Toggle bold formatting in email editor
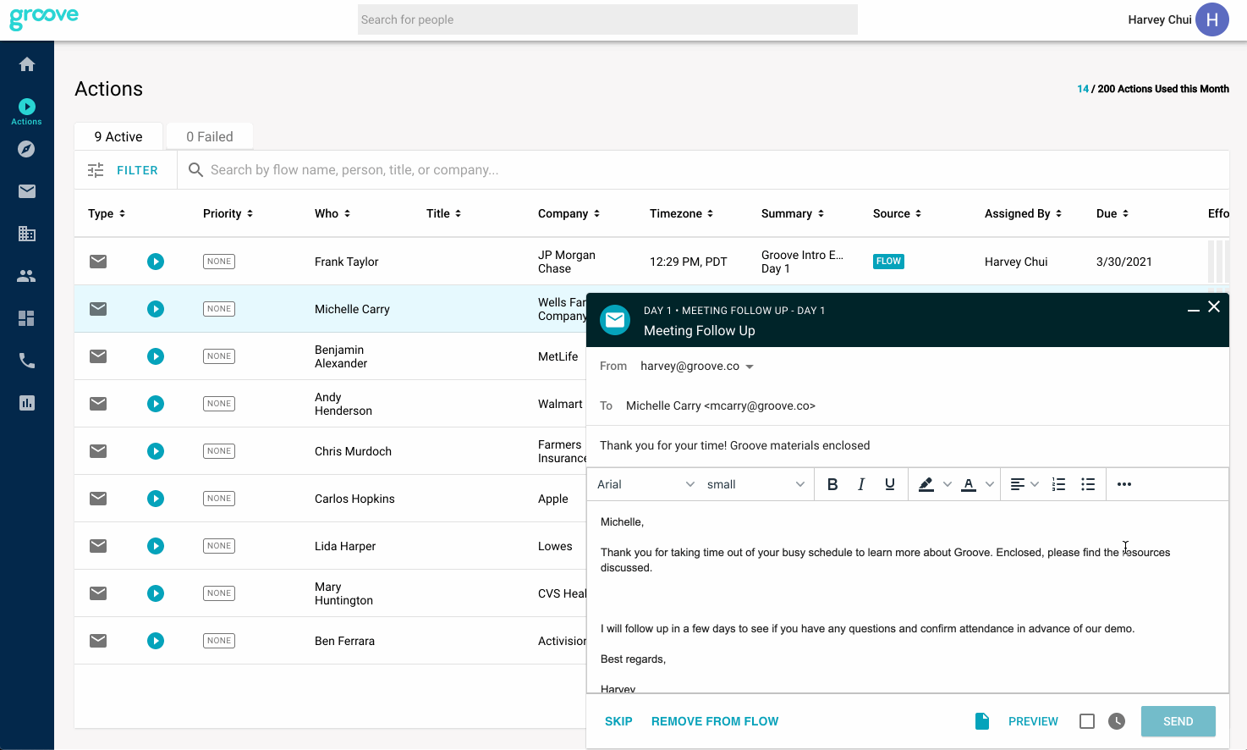This screenshot has height=750, width=1247. point(832,484)
